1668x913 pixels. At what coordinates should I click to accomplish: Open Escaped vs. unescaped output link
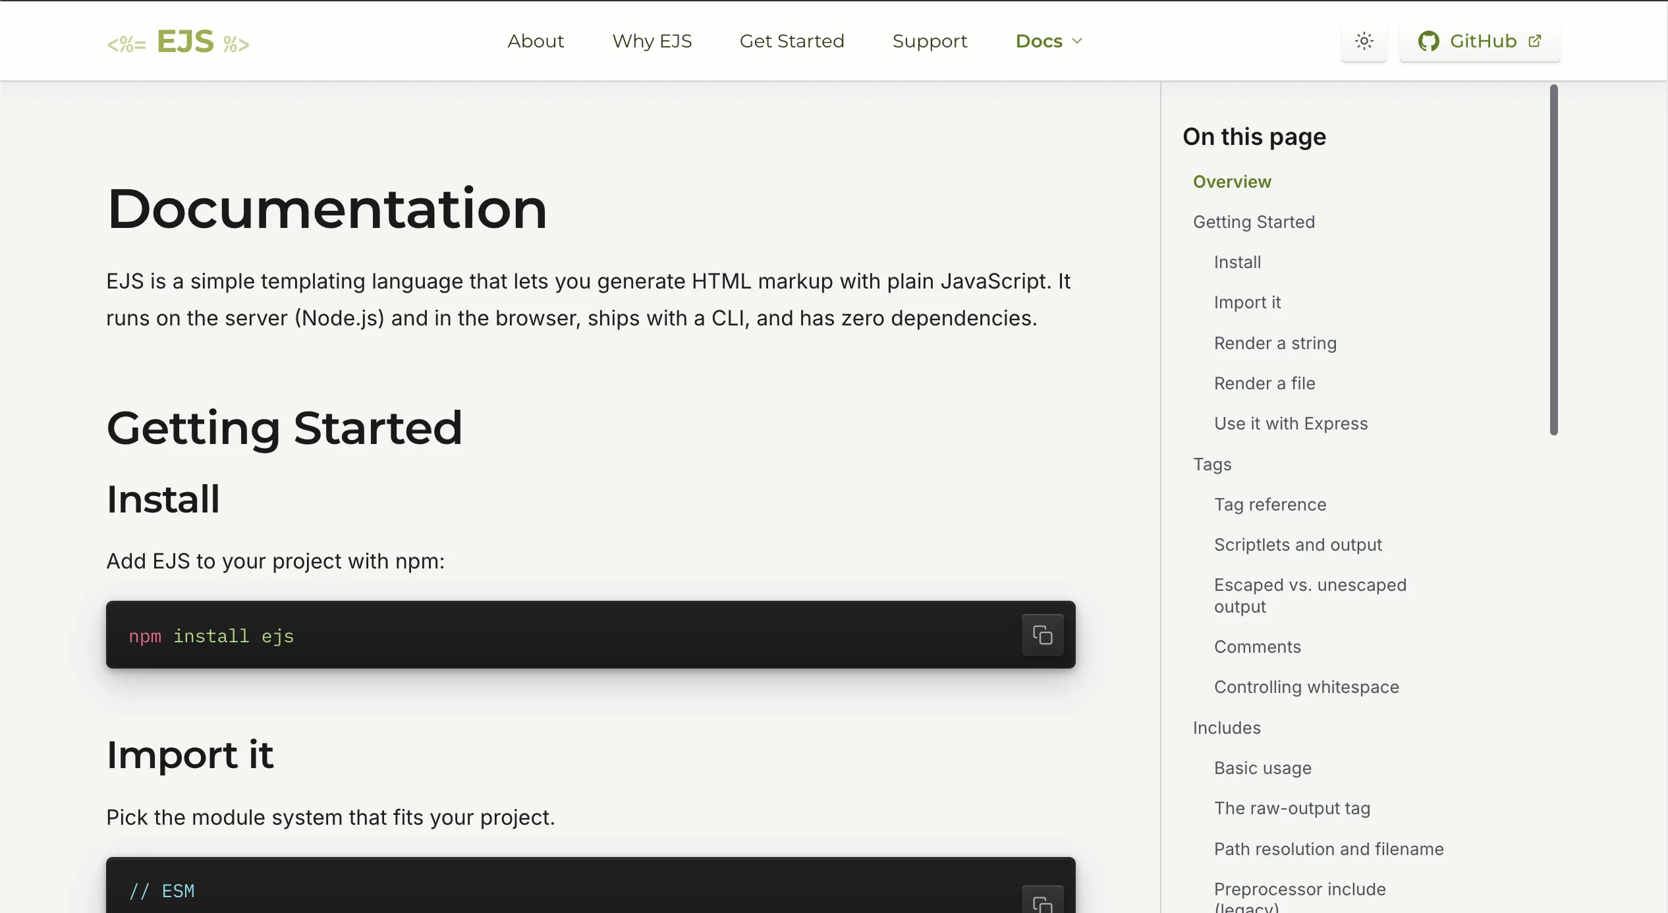click(1310, 595)
